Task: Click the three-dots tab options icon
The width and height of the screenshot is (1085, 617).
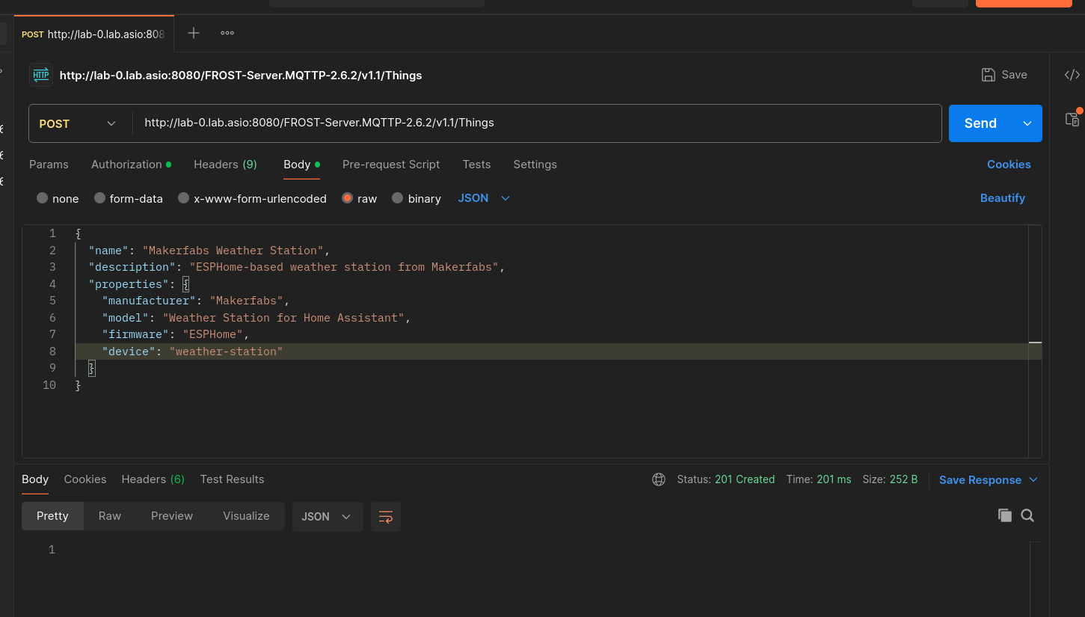Action: pyautogui.click(x=227, y=33)
